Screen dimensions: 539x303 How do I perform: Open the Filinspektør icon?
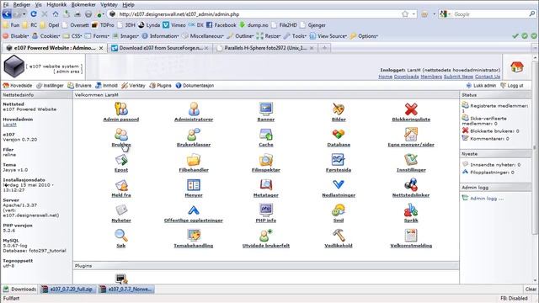pos(266,159)
